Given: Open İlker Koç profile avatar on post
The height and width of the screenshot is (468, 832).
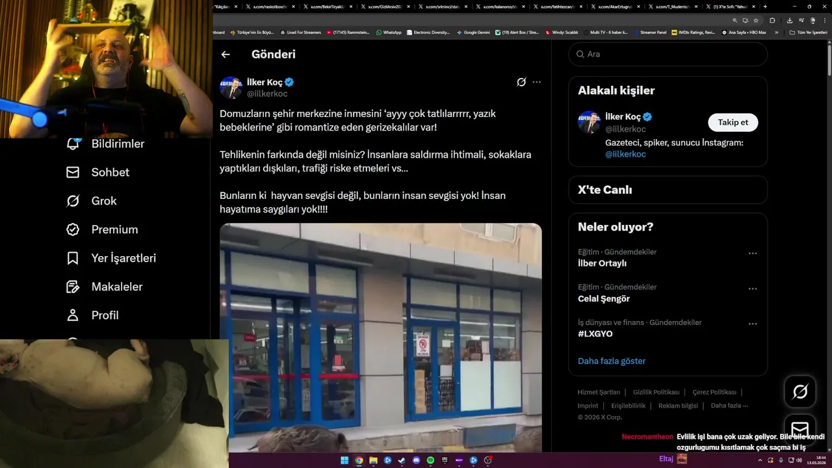Looking at the screenshot, I should (231, 88).
